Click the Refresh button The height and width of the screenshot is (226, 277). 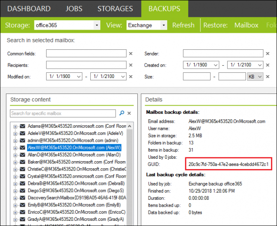[183, 25]
